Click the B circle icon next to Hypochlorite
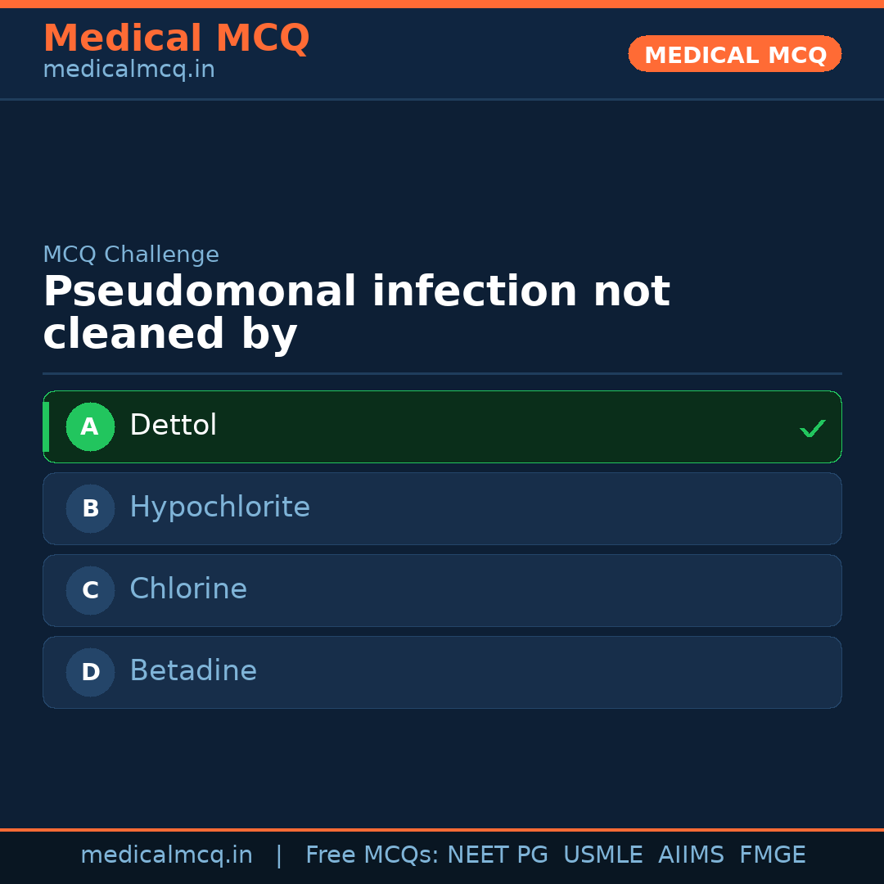The image size is (884, 884). (90, 508)
